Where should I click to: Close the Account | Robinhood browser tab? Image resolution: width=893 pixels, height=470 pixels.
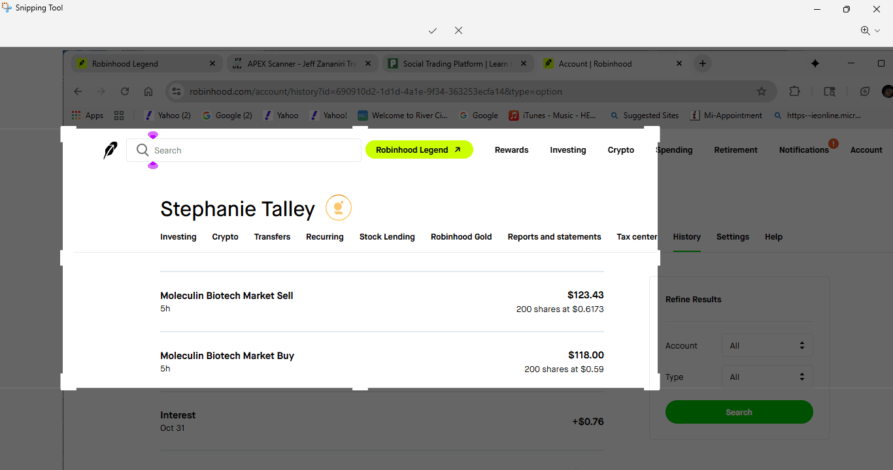point(679,64)
